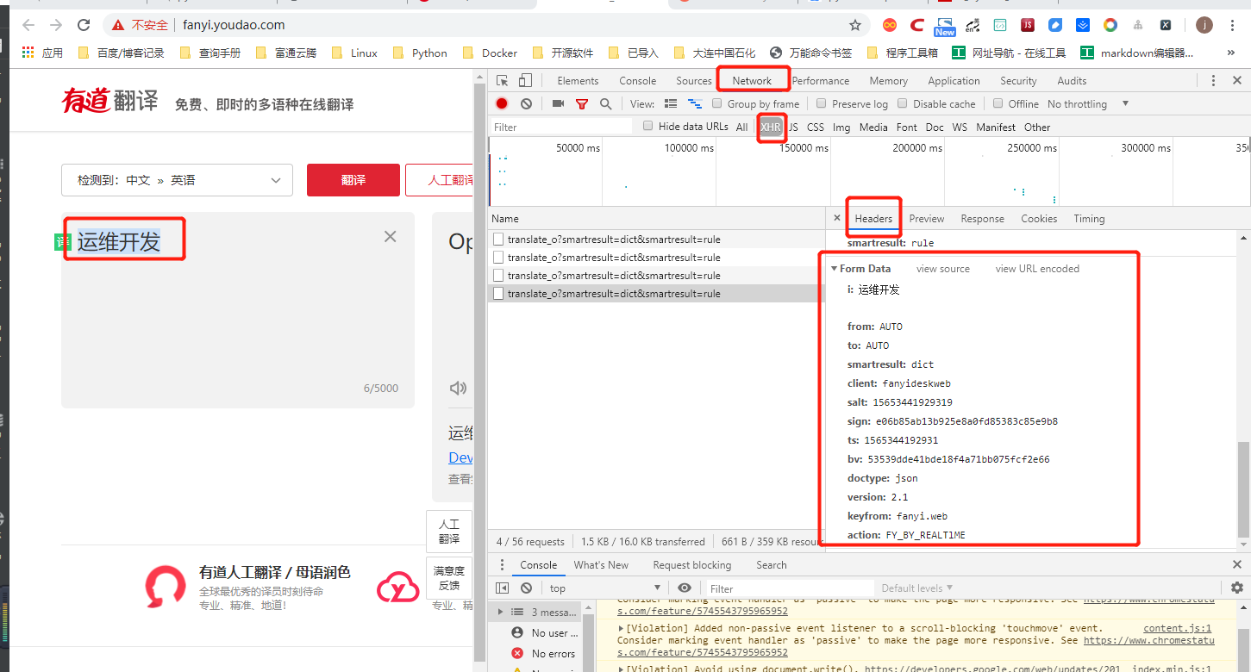1251x672 pixels.
Task: Open the Chrome apps grid shortcut
Action: [28, 53]
